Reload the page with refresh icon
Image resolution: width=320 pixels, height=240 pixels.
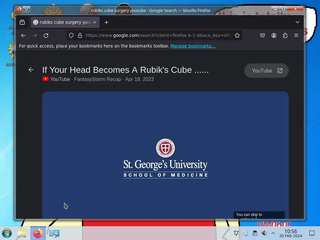(x=46, y=36)
